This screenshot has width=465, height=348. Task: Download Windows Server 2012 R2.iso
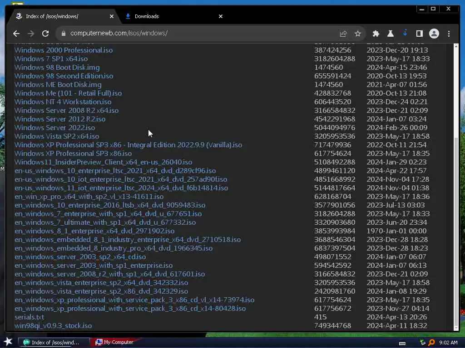pyautogui.click(x=60, y=119)
